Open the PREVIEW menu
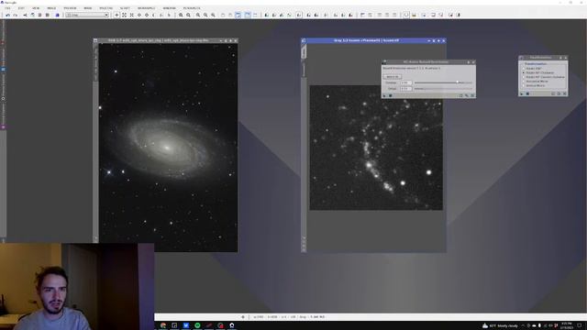This screenshot has width=587, height=330. pos(70,8)
